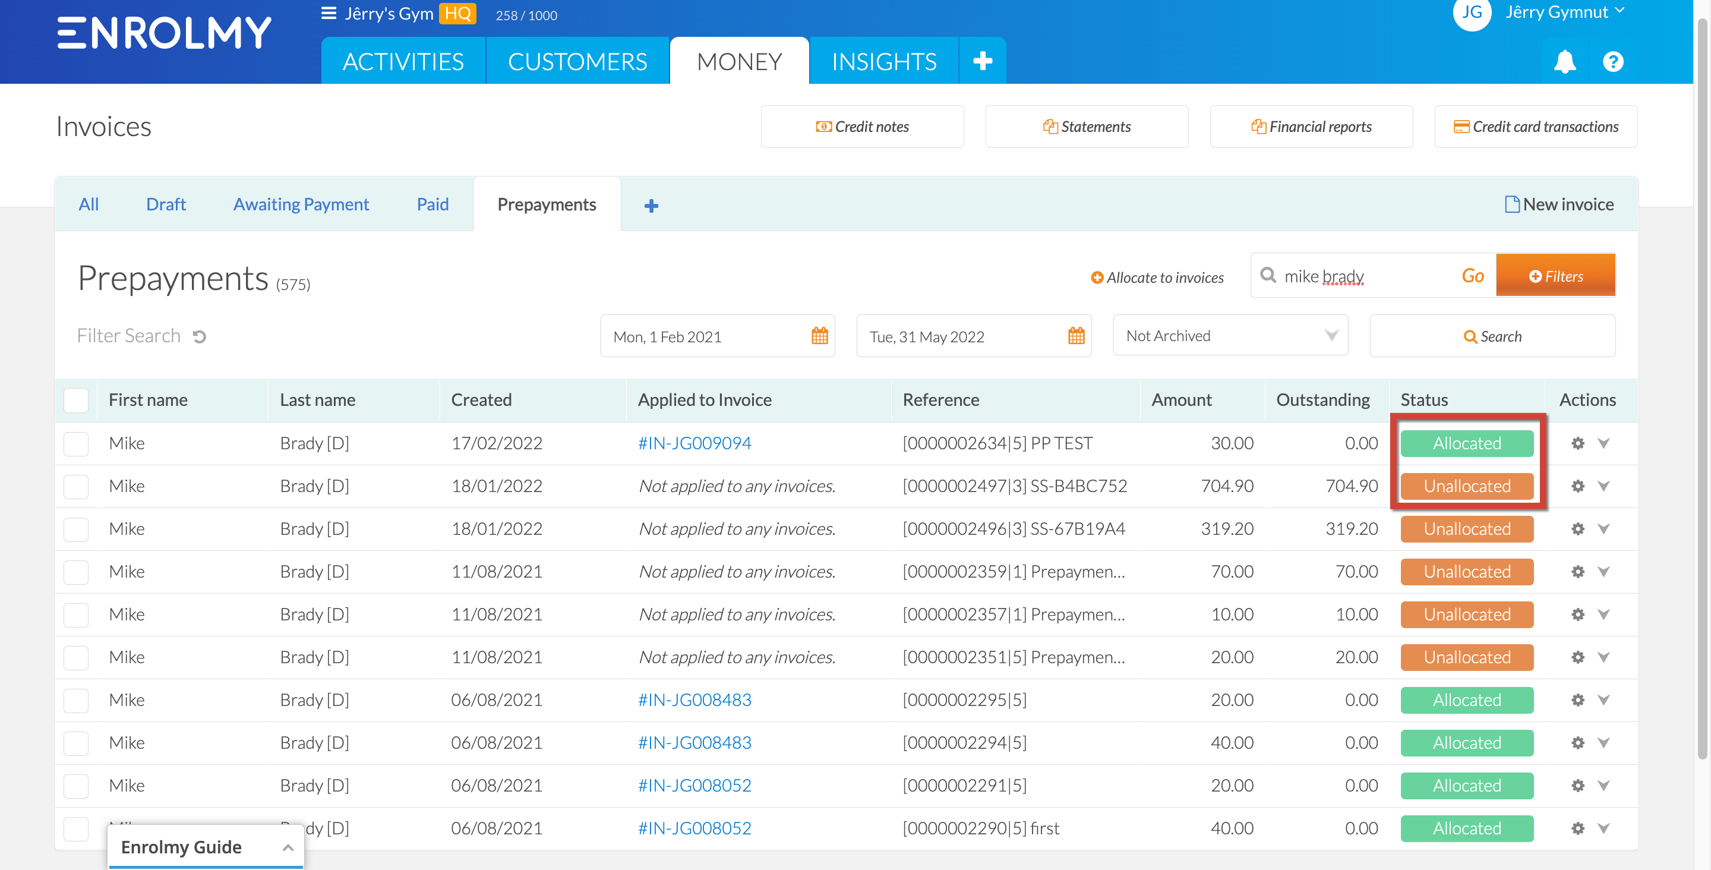Open gear settings for the 0000002359 row
The height and width of the screenshot is (870, 1711).
pos(1577,572)
